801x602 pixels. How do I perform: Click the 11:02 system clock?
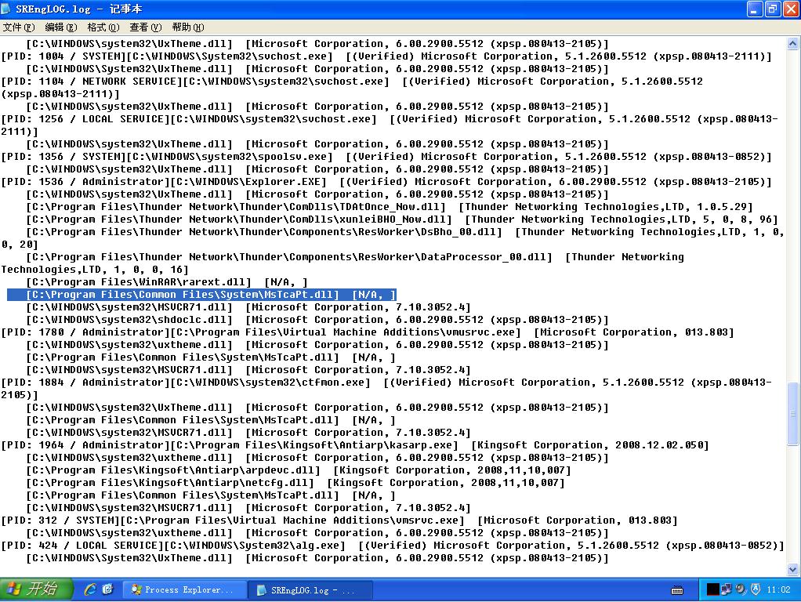[778, 589]
